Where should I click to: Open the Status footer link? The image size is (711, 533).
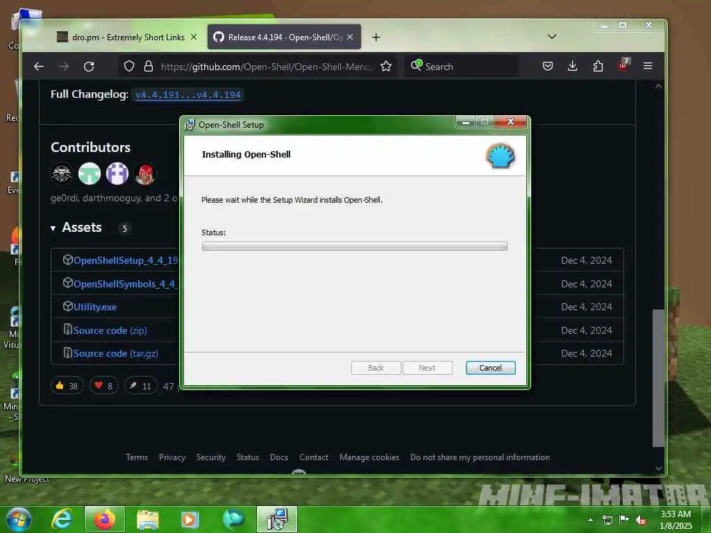(248, 457)
